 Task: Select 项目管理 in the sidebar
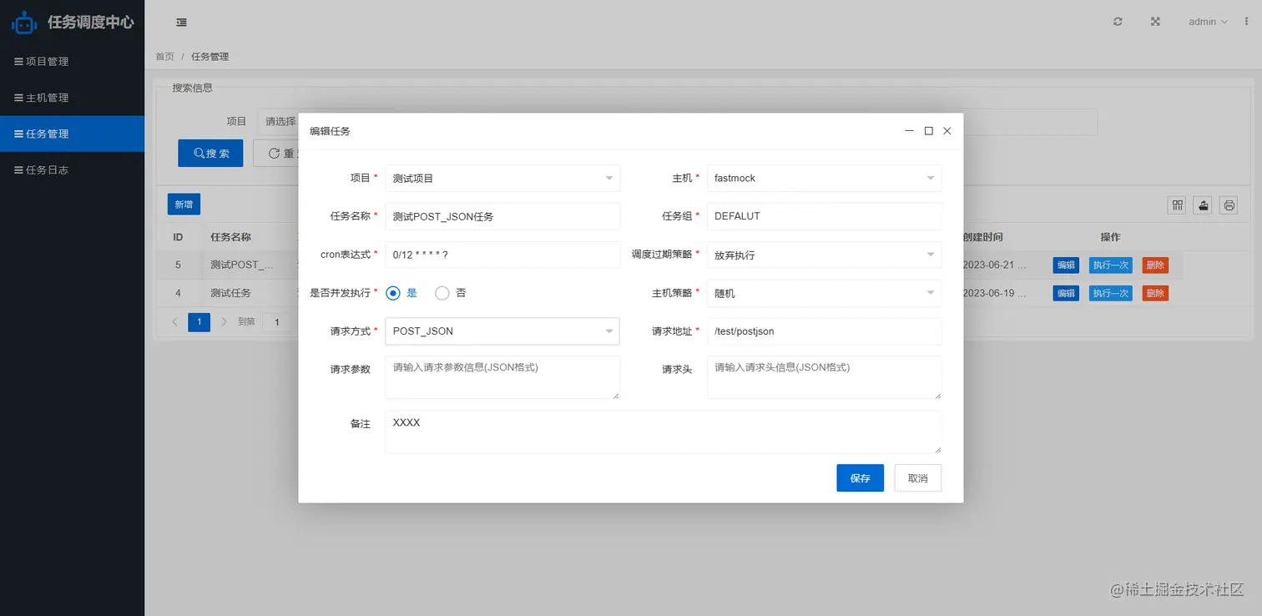point(48,60)
